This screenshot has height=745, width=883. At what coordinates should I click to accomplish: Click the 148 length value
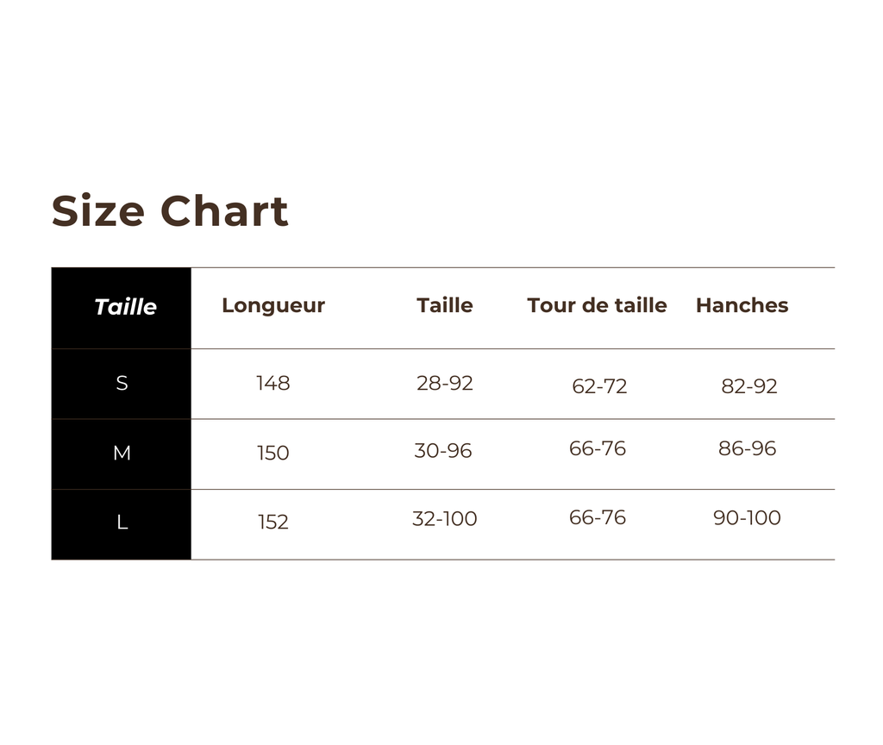[x=273, y=384]
